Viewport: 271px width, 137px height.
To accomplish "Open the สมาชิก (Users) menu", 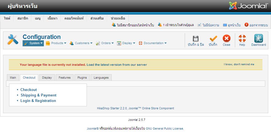I will coord(23,18).
